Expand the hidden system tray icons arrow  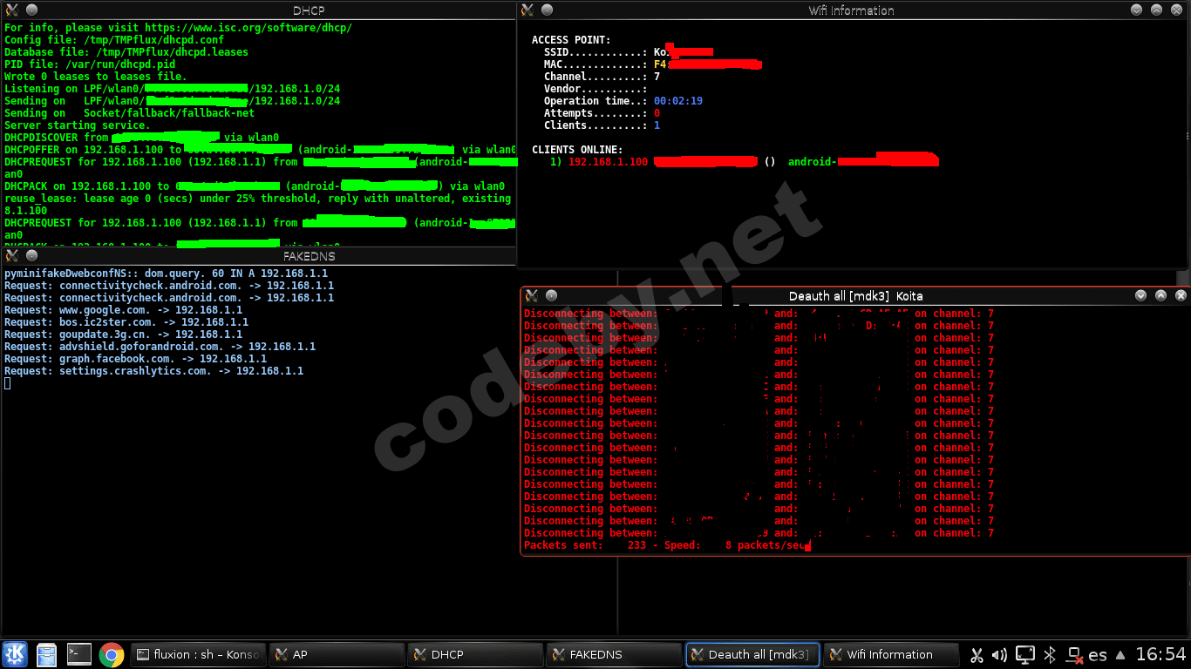(1120, 654)
